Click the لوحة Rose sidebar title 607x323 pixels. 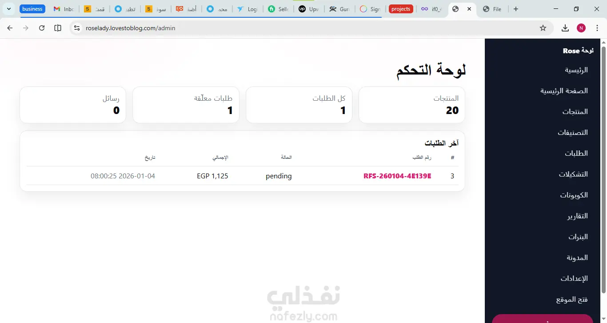(x=578, y=51)
